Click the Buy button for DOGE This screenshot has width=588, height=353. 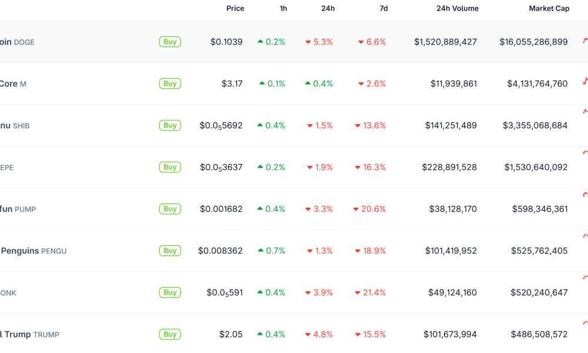[170, 42]
